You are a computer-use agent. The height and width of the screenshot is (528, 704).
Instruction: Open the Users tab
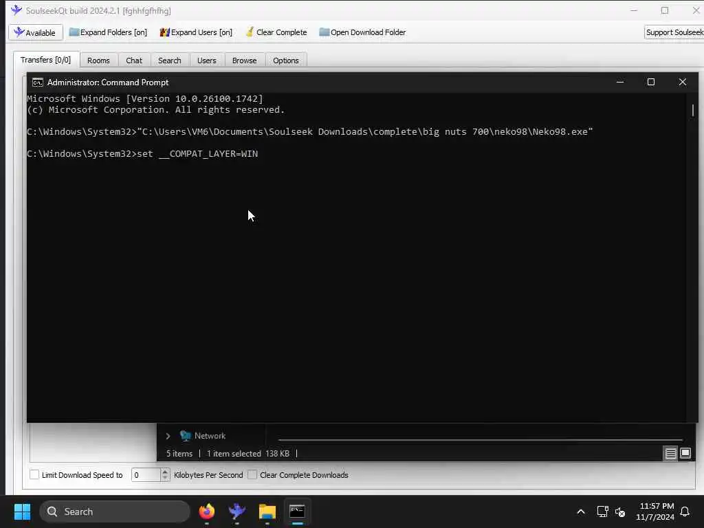point(206,60)
